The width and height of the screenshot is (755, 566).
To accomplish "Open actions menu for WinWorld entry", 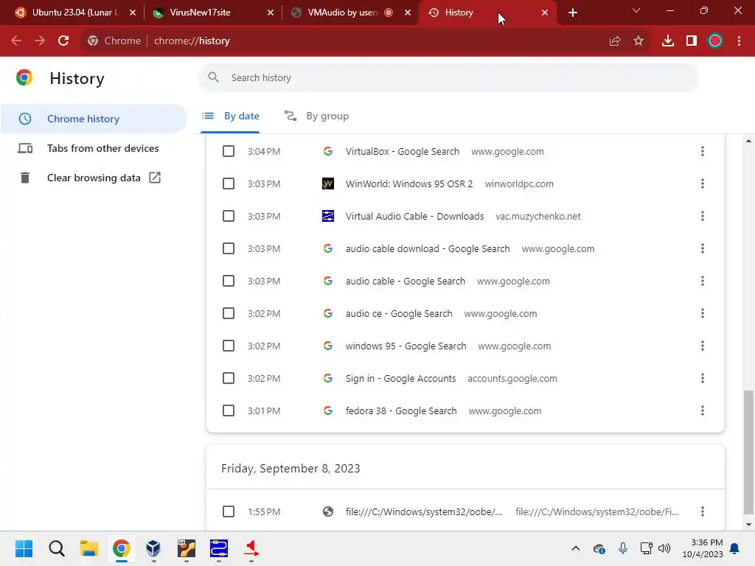I will 703,184.
